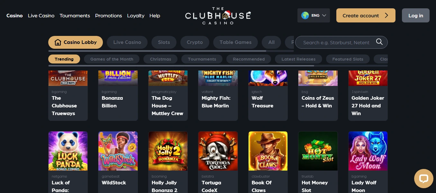Switch to the Christmas filter
Viewport: 436px width, 193px height.
[160, 59]
